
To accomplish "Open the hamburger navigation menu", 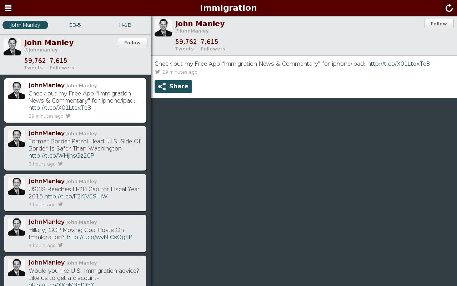I will click(x=8, y=8).
